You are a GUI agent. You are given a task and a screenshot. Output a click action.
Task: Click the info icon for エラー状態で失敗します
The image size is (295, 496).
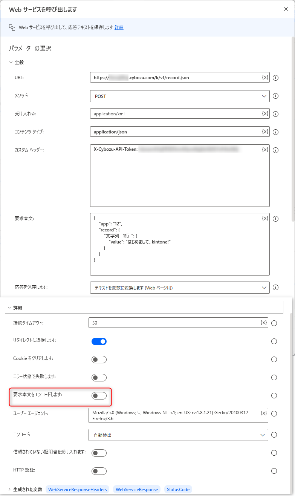(274, 377)
